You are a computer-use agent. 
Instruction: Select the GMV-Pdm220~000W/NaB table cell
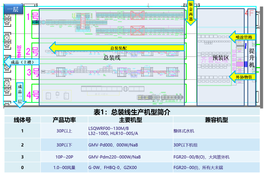tap(114, 157)
